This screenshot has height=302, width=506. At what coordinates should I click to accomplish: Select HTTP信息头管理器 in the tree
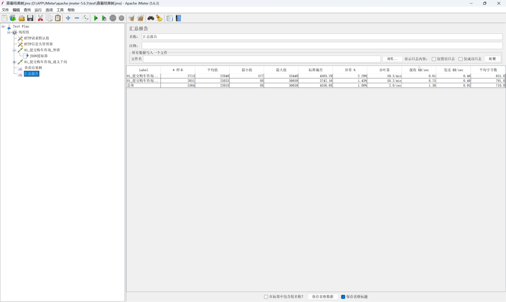click(38, 44)
